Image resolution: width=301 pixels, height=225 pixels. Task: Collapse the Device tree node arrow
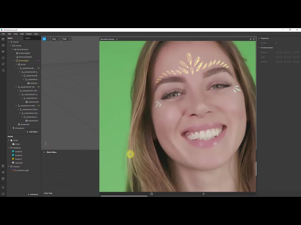click(x=8, y=42)
